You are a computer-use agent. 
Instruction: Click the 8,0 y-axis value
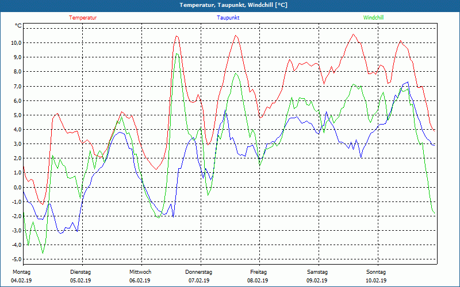point(17,72)
